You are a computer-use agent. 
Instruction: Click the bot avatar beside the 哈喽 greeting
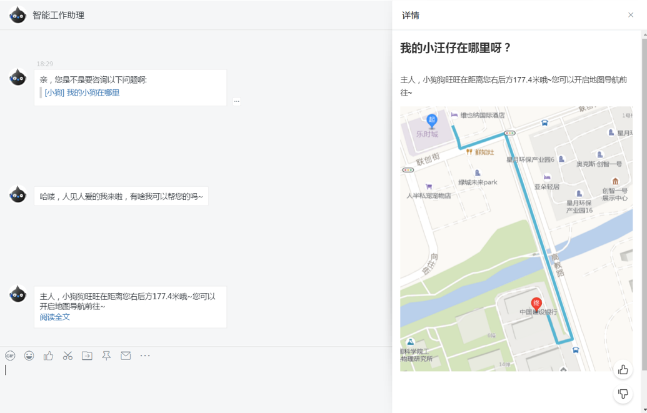(18, 195)
